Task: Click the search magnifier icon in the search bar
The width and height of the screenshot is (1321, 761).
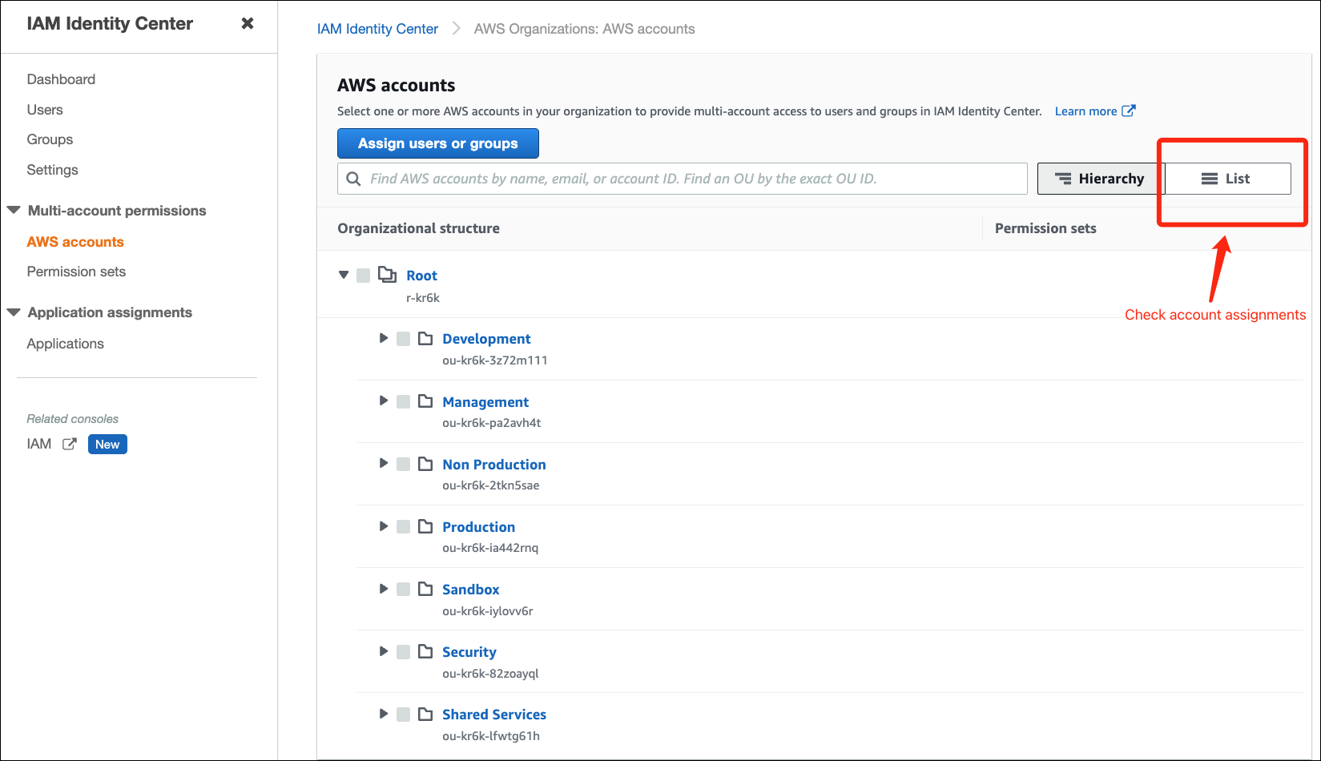Action: pyautogui.click(x=353, y=178)
